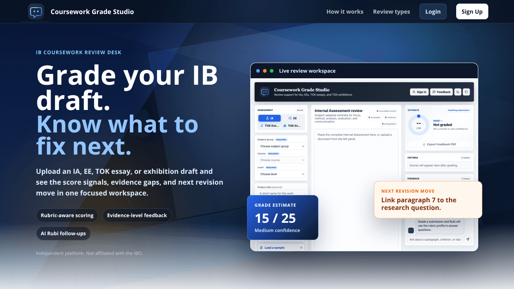The width and height of the screenshot is (514, 289).
Task: Open the Choose course dropdown
Action: click(281, 160)
